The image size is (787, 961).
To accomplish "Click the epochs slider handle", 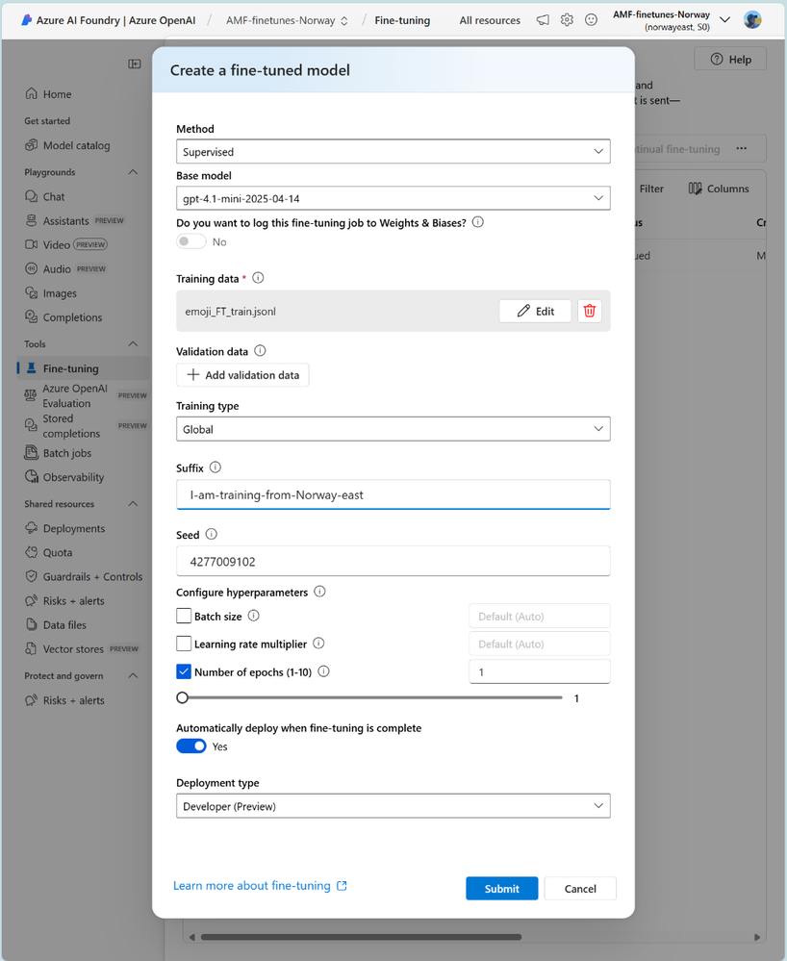I will pos(183,697).
